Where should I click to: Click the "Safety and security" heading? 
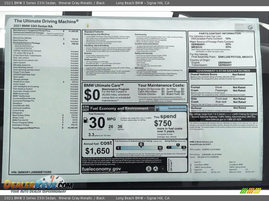click(144, 53)
